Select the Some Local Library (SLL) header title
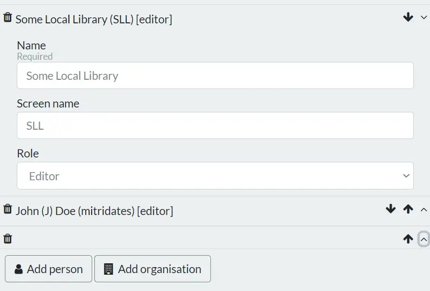The height and width of the screenshot is (291, 430). click(x=94, y=20)
